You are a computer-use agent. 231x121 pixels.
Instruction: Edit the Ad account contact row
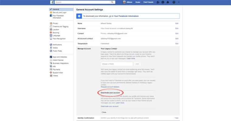[x=177, y=39]
